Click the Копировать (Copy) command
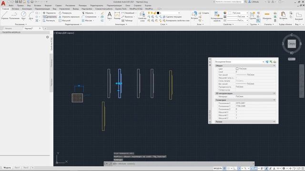The height and width of the screenshot is (171, 305). click(50, 17)
